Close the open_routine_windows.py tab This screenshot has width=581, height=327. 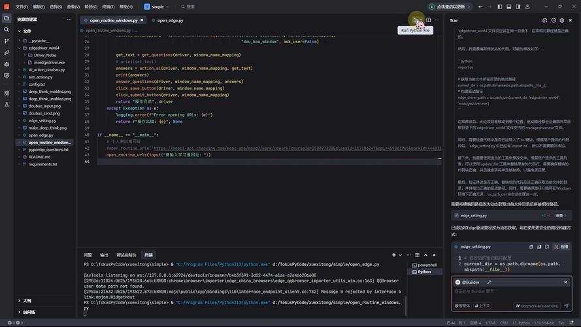pyautogui.click(x=142, y=20)
